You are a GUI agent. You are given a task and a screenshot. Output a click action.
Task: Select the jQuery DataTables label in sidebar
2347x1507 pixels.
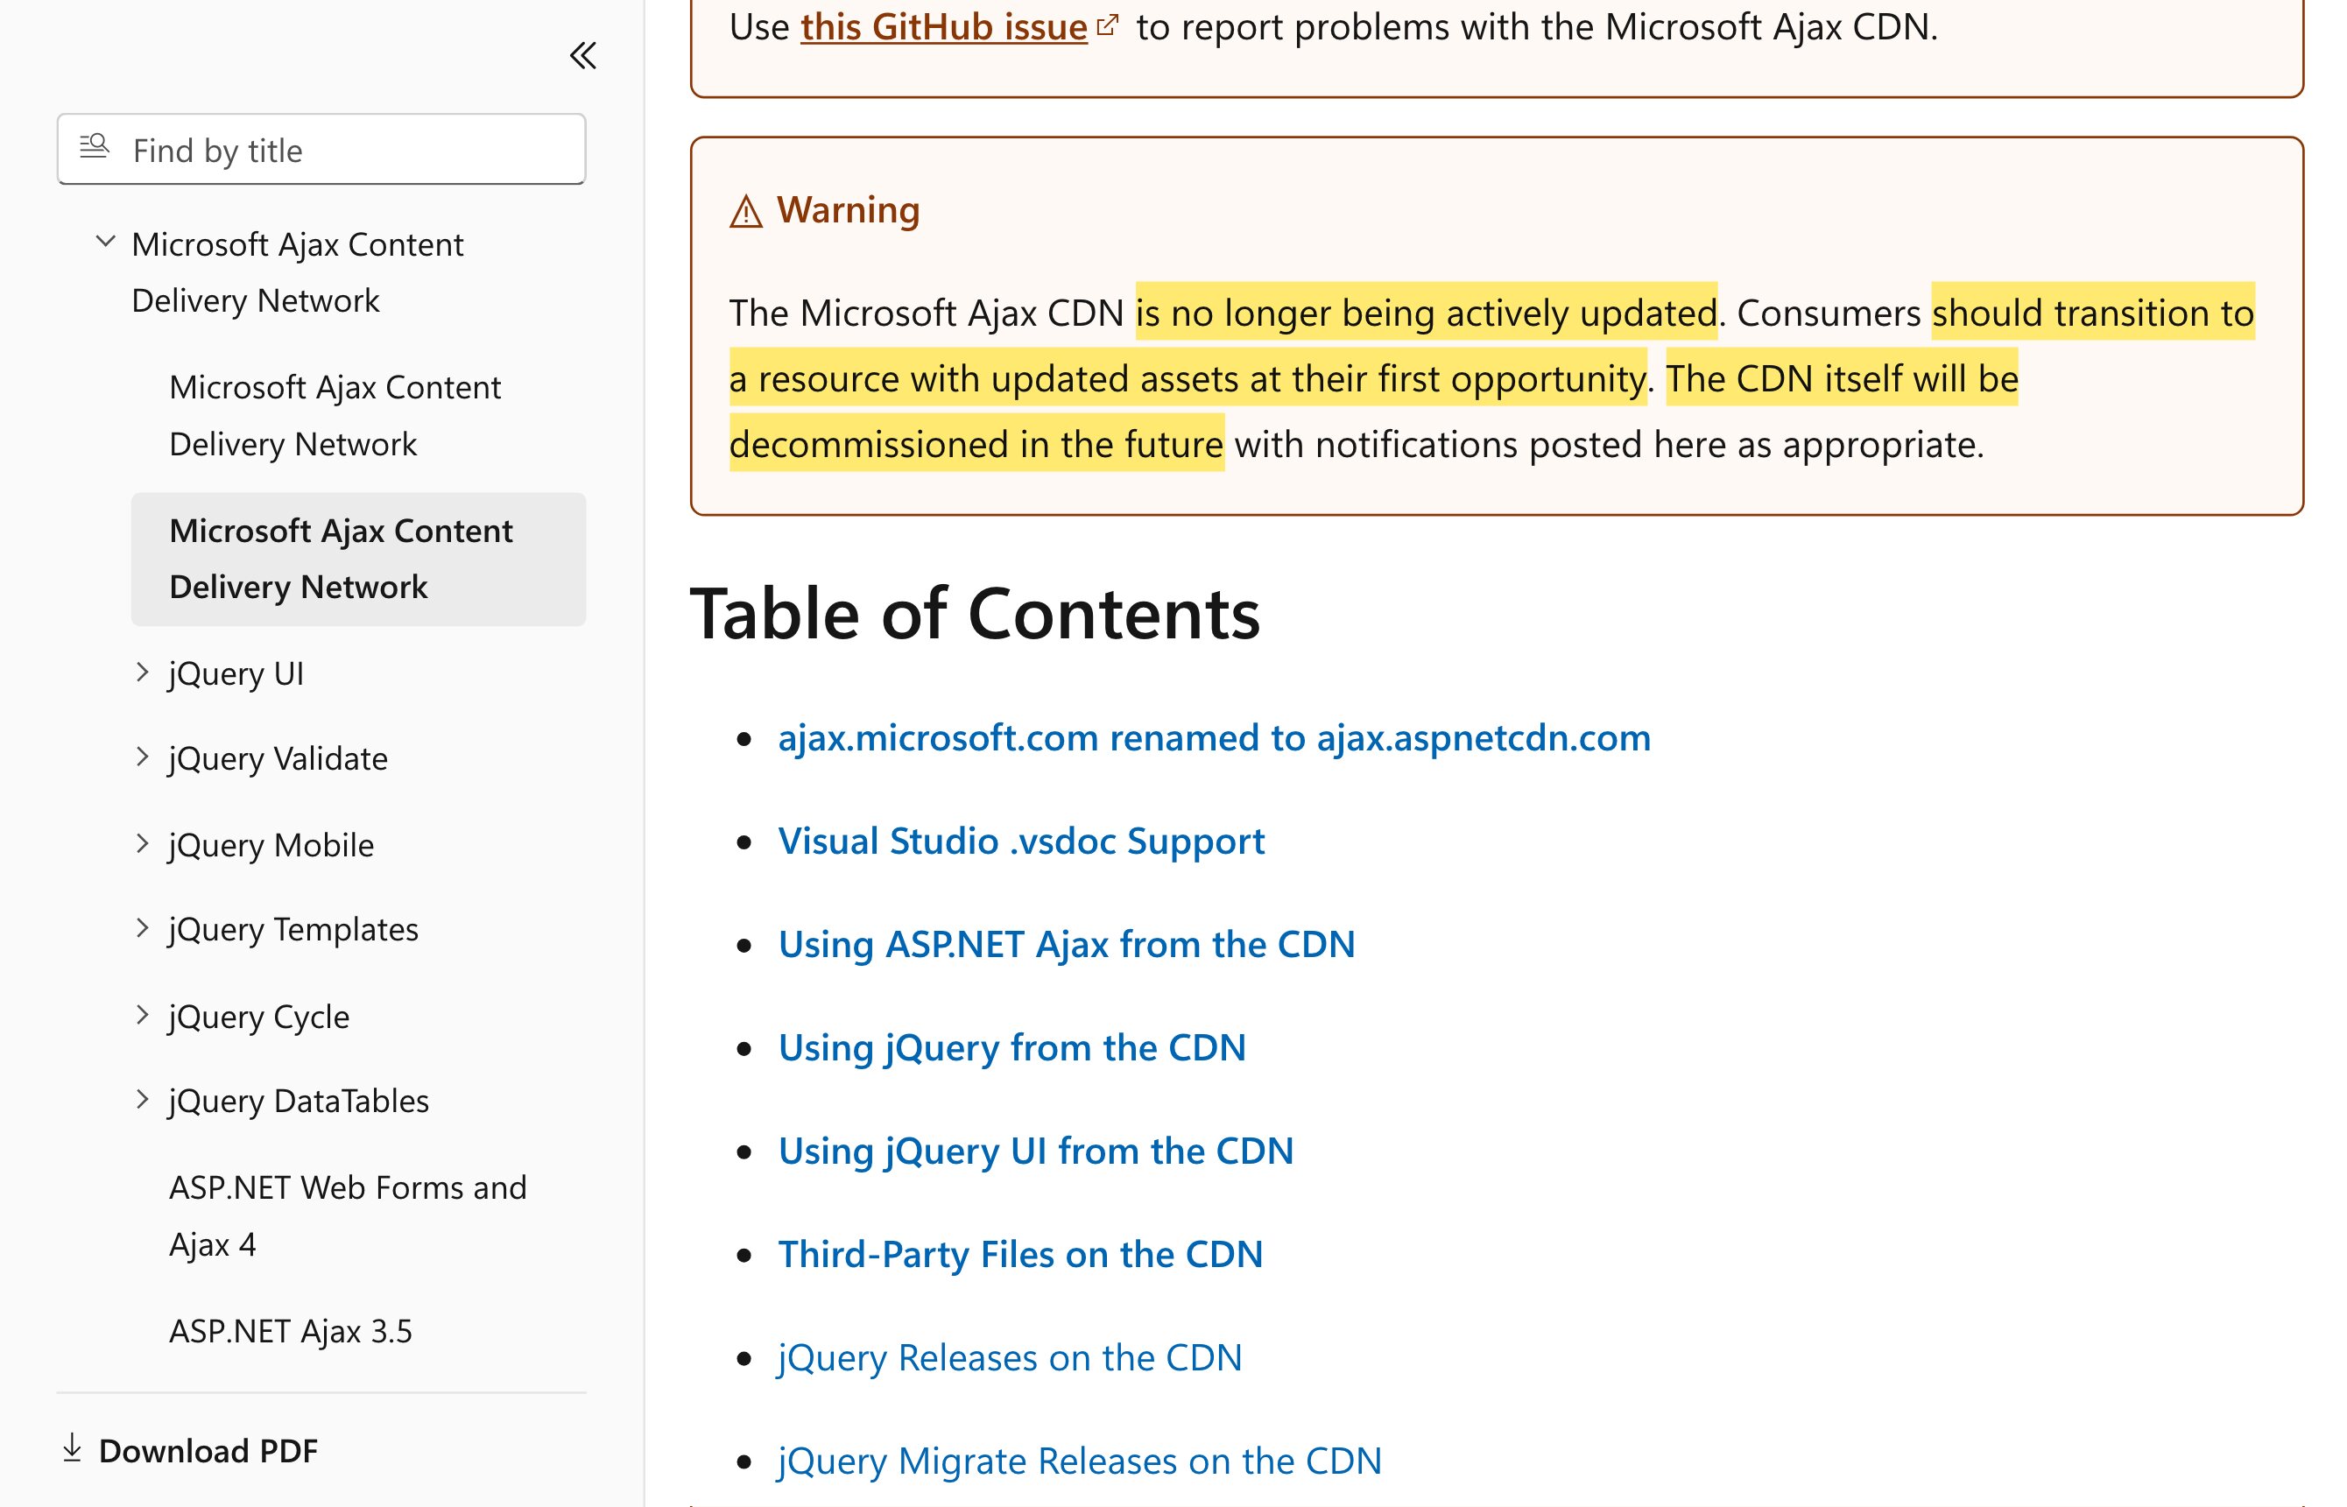coord(299,1101)
